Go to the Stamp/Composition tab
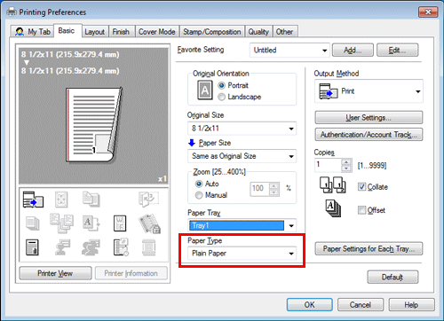 click(212, 32)
